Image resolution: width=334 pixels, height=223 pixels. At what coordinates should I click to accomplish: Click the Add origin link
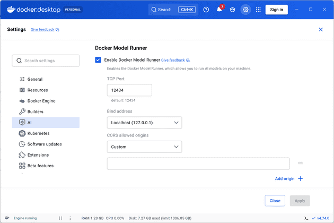pos(285,178)
